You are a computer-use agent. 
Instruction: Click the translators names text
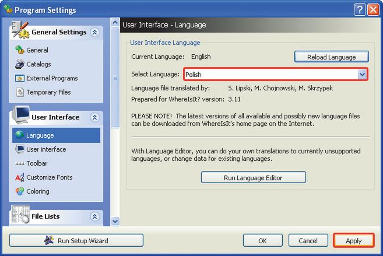(x=280, y=88)
